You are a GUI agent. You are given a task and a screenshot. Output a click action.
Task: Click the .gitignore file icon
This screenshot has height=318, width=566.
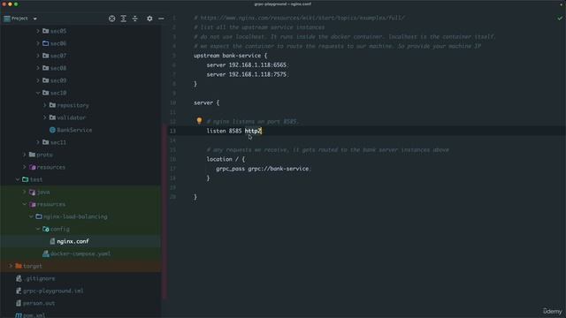(x=19, y=278)
